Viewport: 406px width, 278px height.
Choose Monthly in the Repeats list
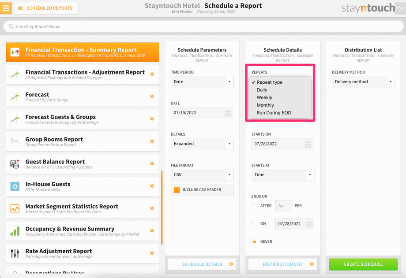280,105
